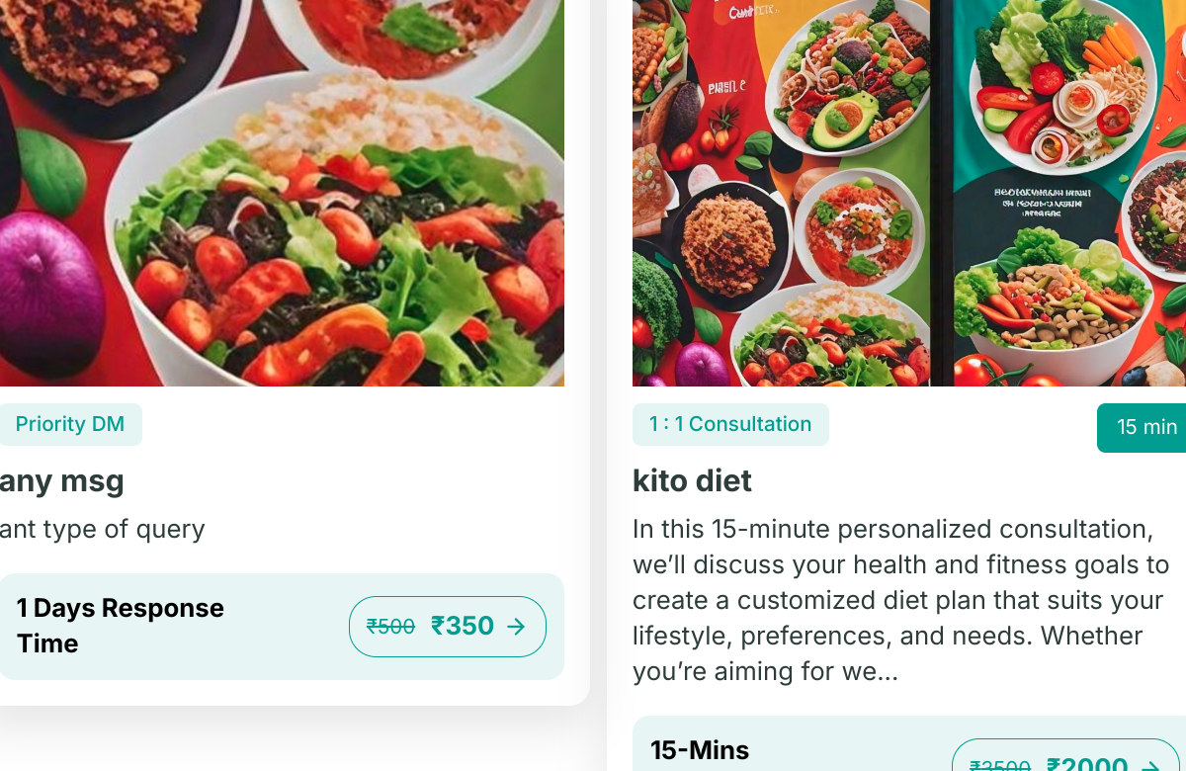1186x771 pixels.
Task: Click the arrow icon beside ₹350
Action: [x=516, y=627]
